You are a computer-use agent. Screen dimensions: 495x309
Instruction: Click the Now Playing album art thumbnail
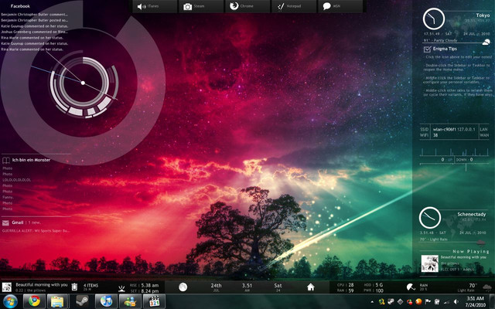click(x=430, y=263)
